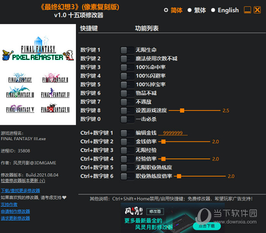Click the 修改器版本 Build.2021.08.04 text

[30, 175]
